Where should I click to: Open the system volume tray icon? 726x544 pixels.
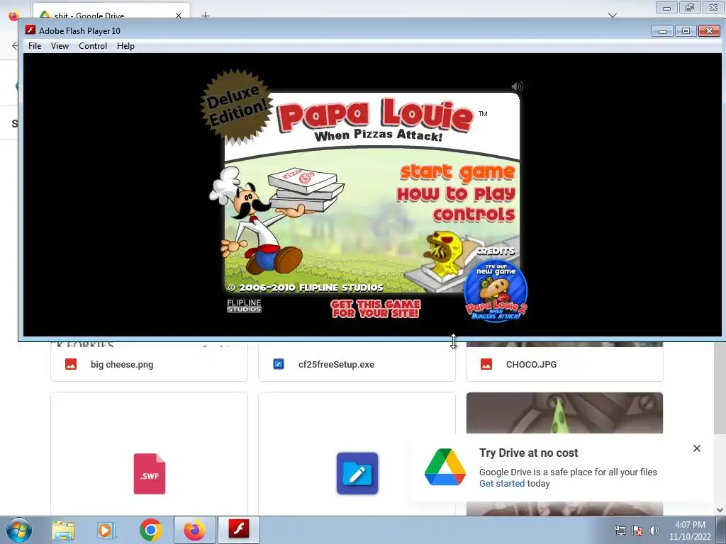pyautogui.click(x=654, y=531)
